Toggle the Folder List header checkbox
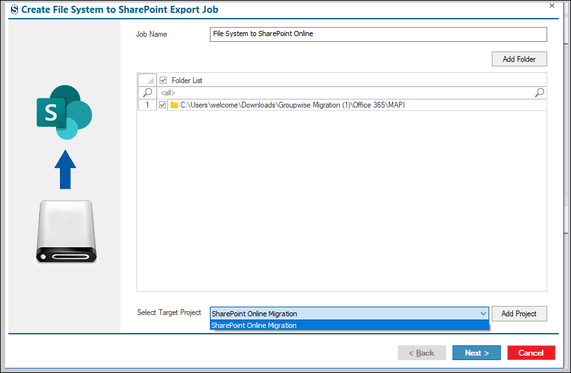 tap(163, 80)
